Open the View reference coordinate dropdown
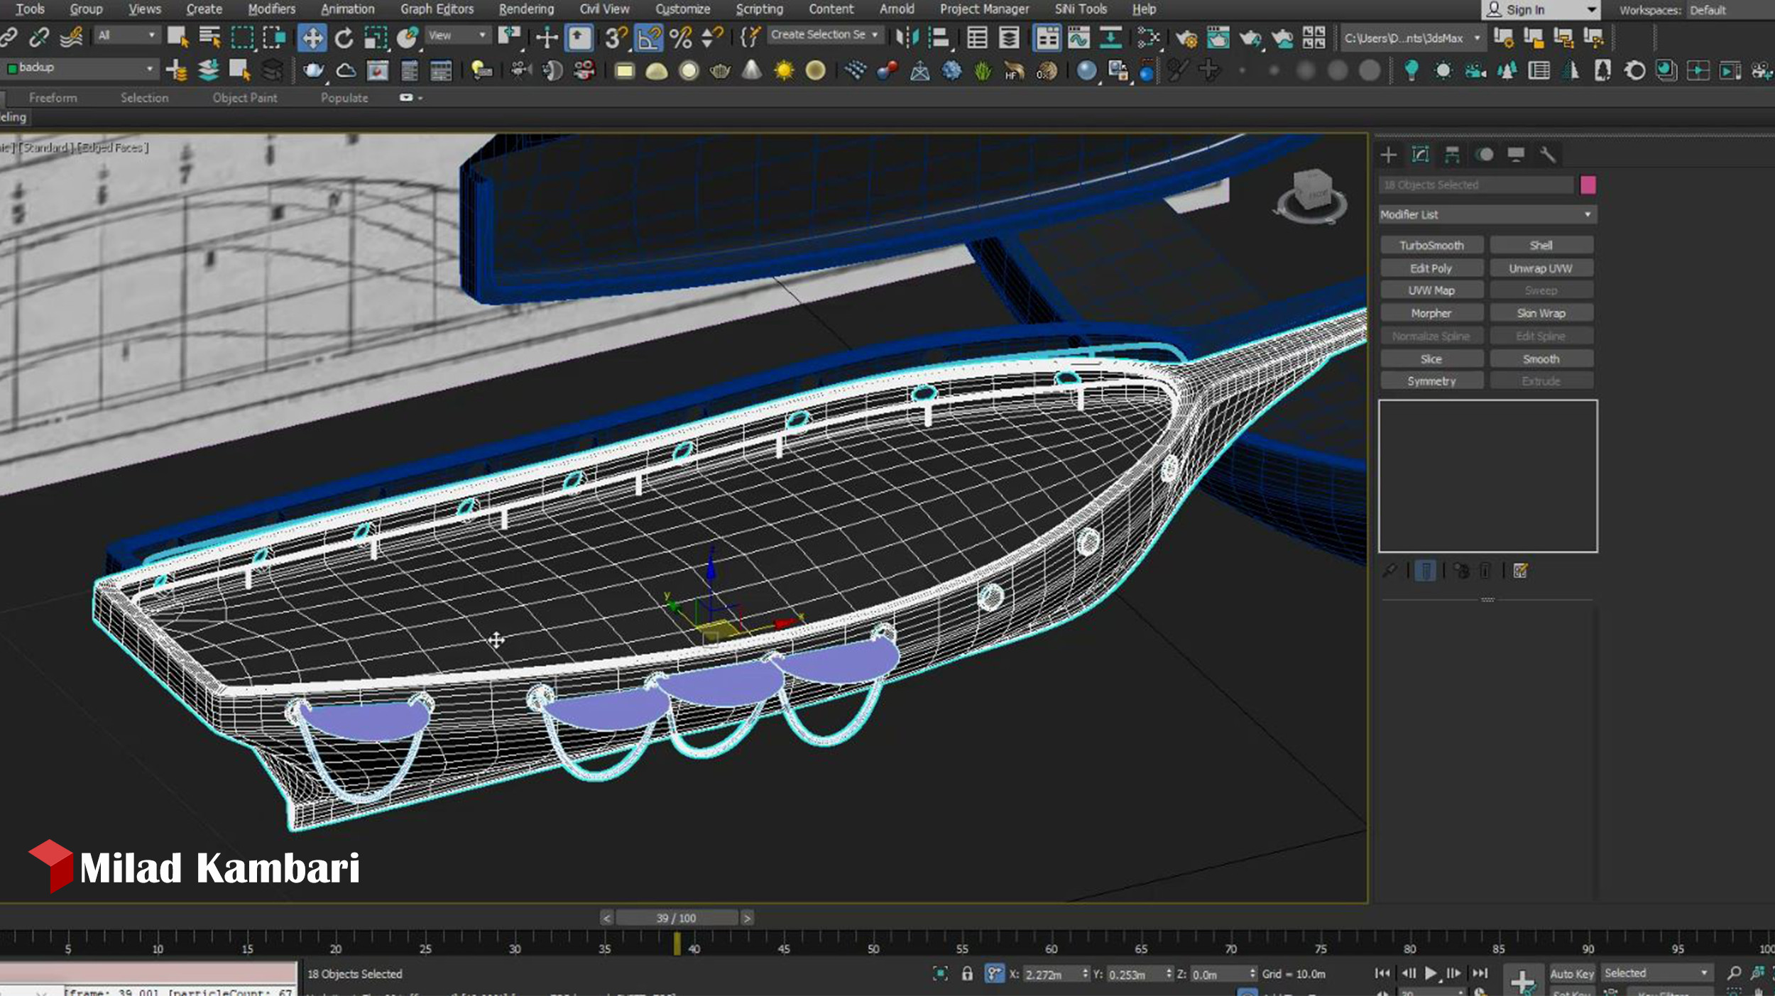Screen dimensions: 1775x996 [x=458, y=35]
